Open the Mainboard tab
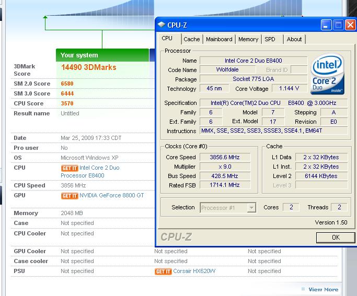This screenshot has width=357, height=296. pos(219,39)
